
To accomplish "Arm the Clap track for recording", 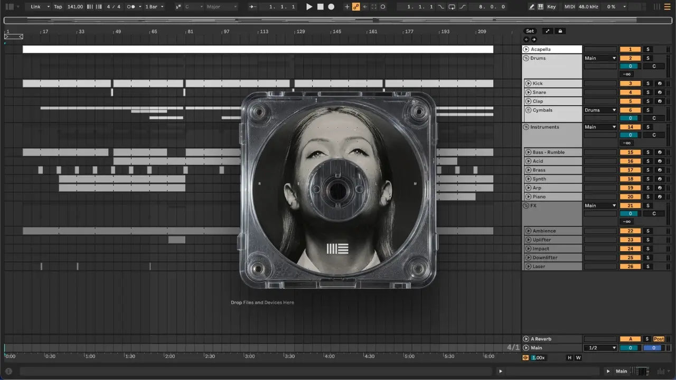I will (x=660, y=101).
